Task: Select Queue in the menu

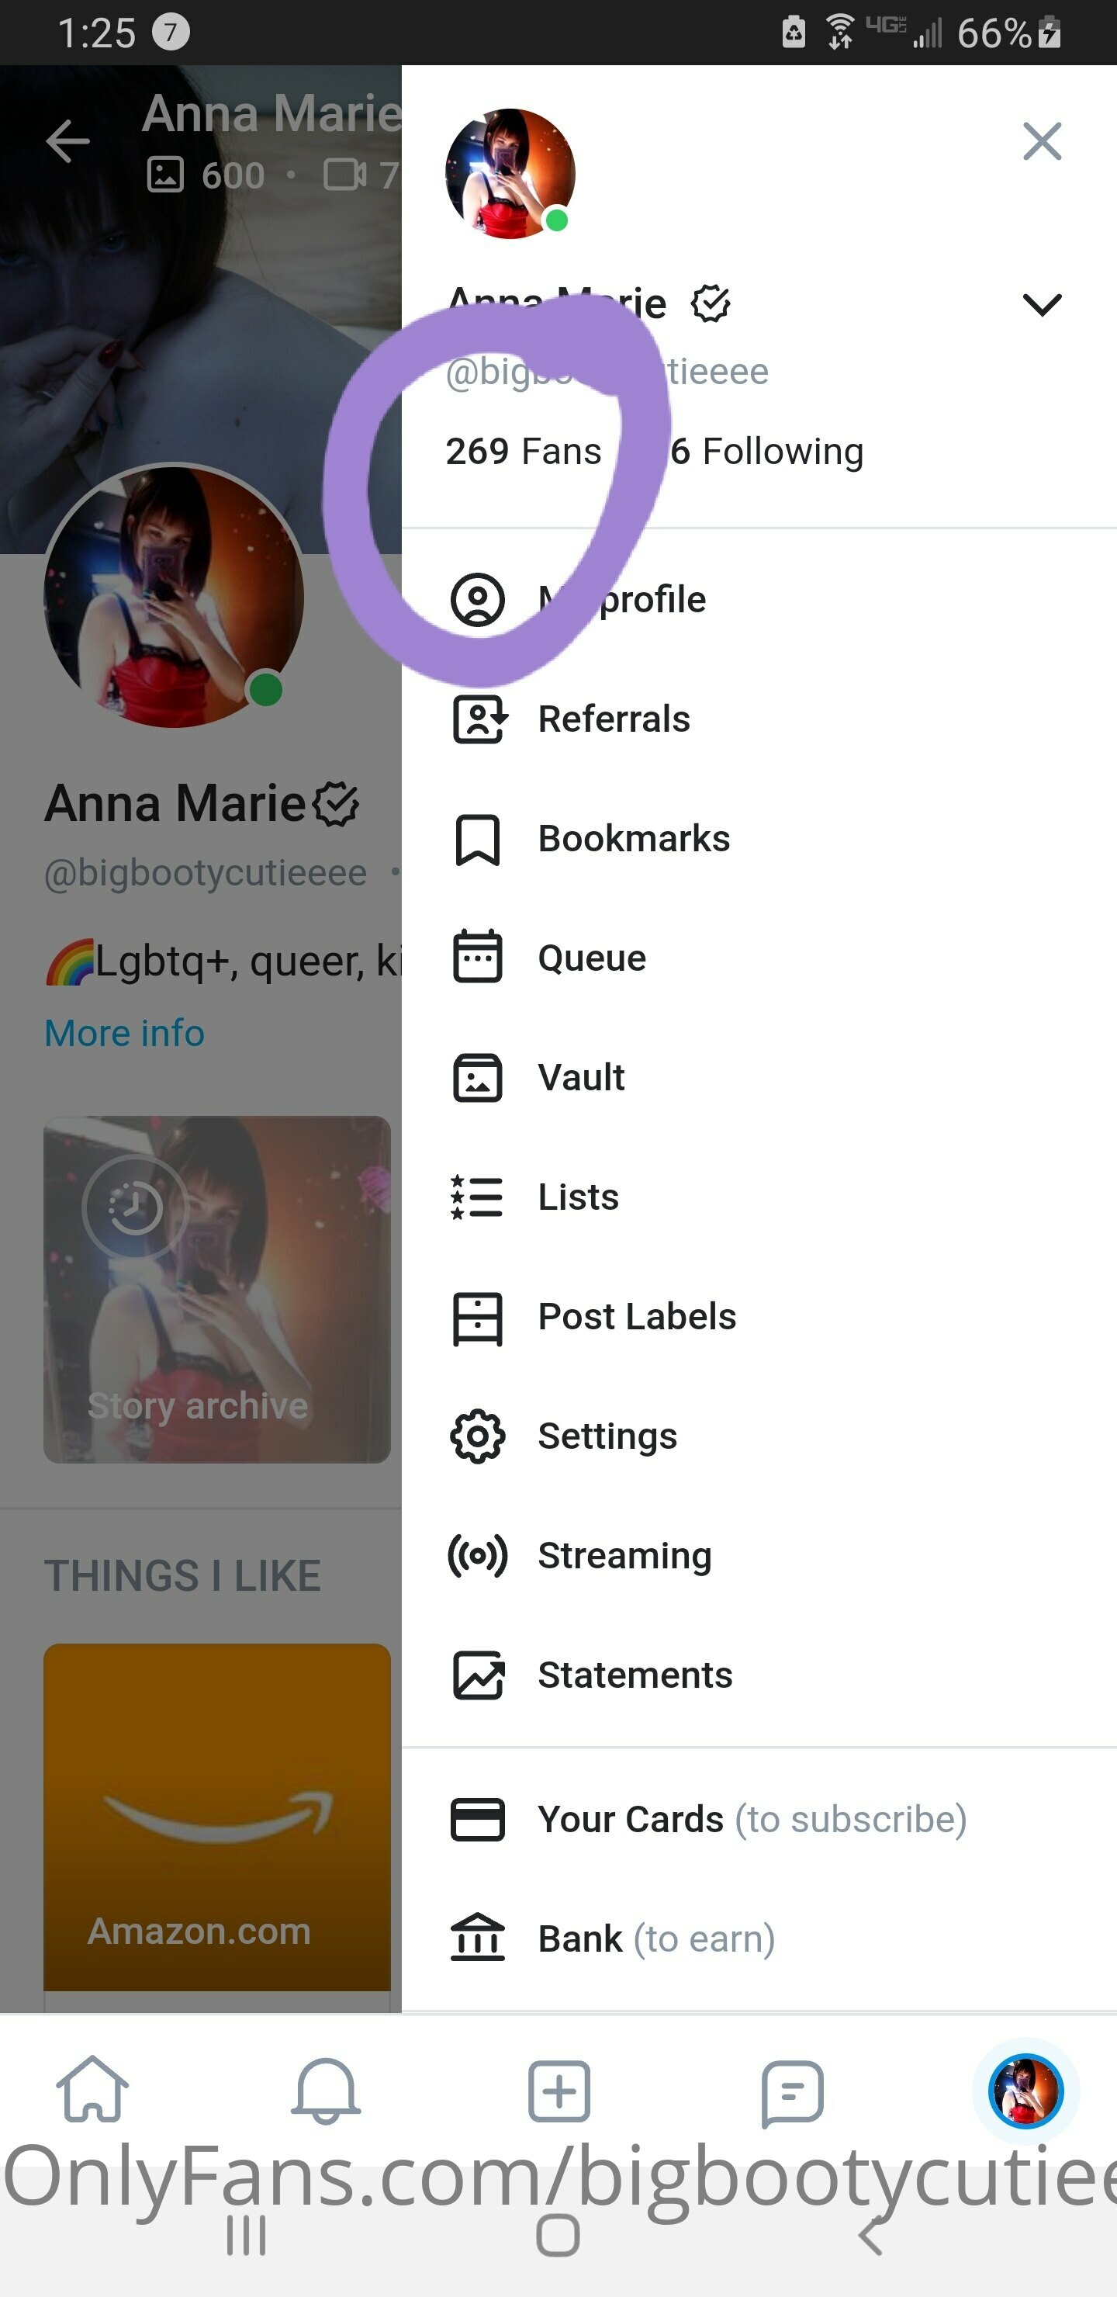Action: [x=591, y=958]
